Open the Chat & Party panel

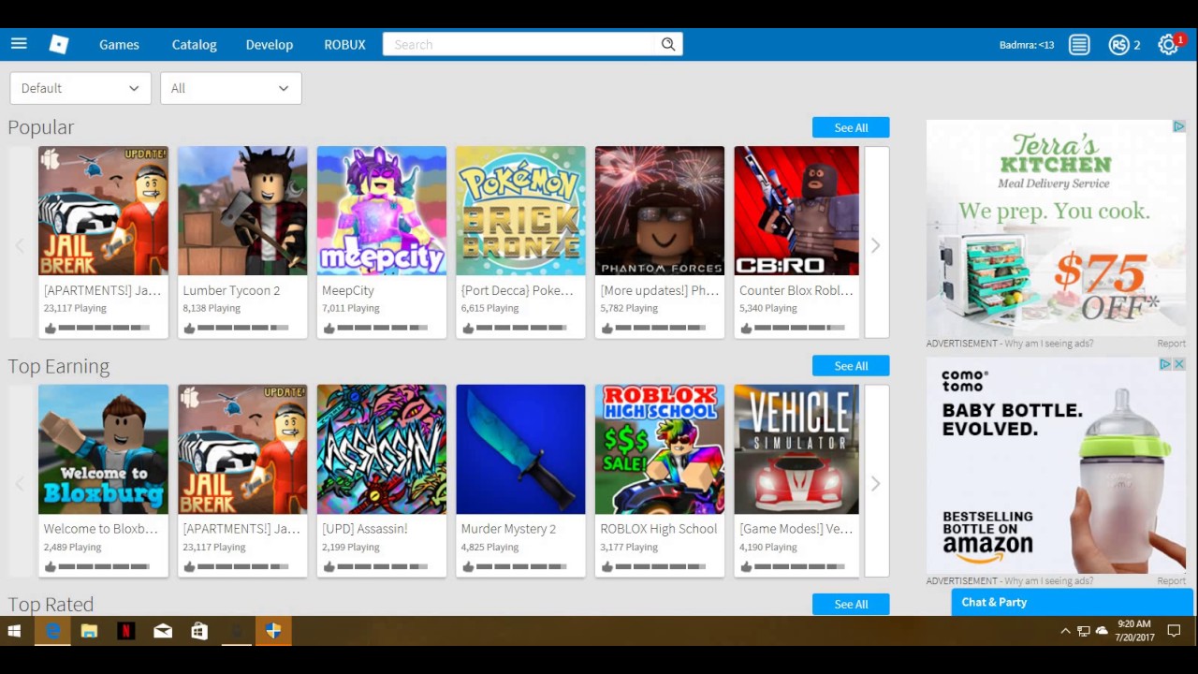pos(1072,602)
